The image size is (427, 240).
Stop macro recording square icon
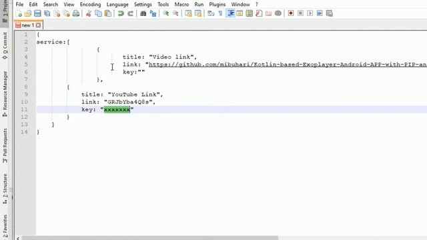[300, 13]
